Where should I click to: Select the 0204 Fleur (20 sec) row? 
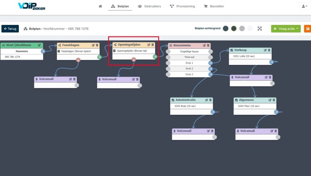pyautogui.click(x=255, y=106)
